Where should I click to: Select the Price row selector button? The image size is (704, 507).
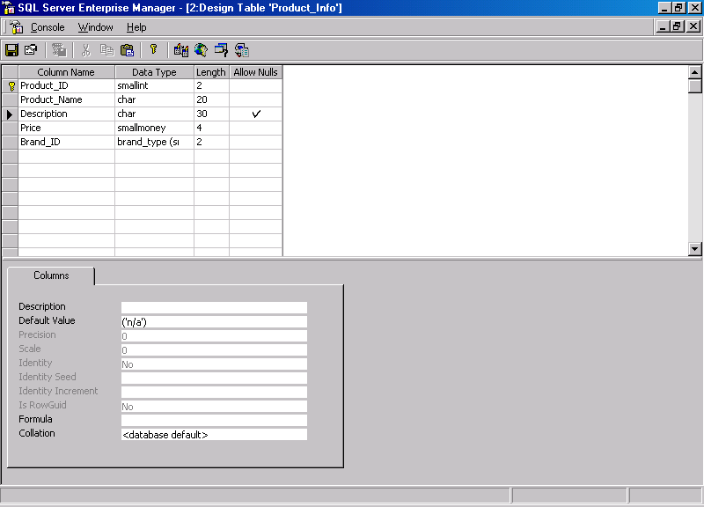pyautogui.click(x=10, y=128)
